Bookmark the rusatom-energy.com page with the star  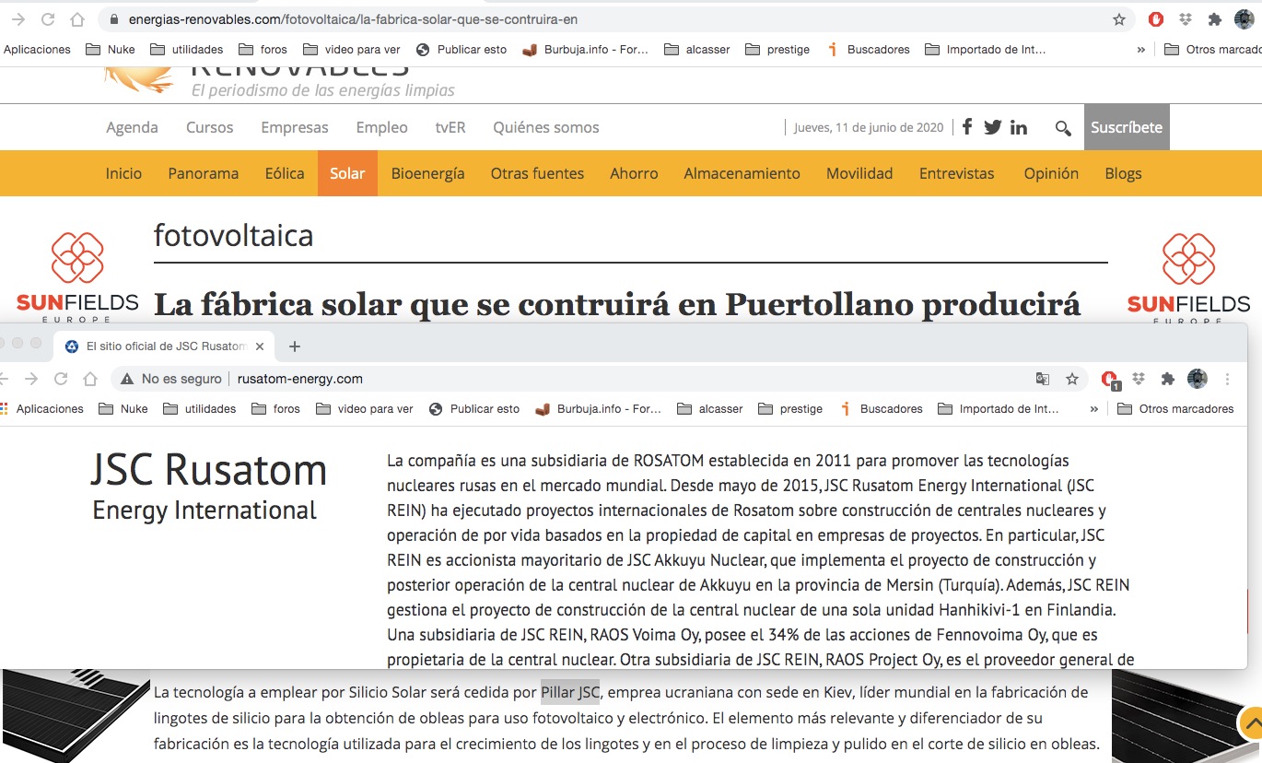tap(1072, 379)
